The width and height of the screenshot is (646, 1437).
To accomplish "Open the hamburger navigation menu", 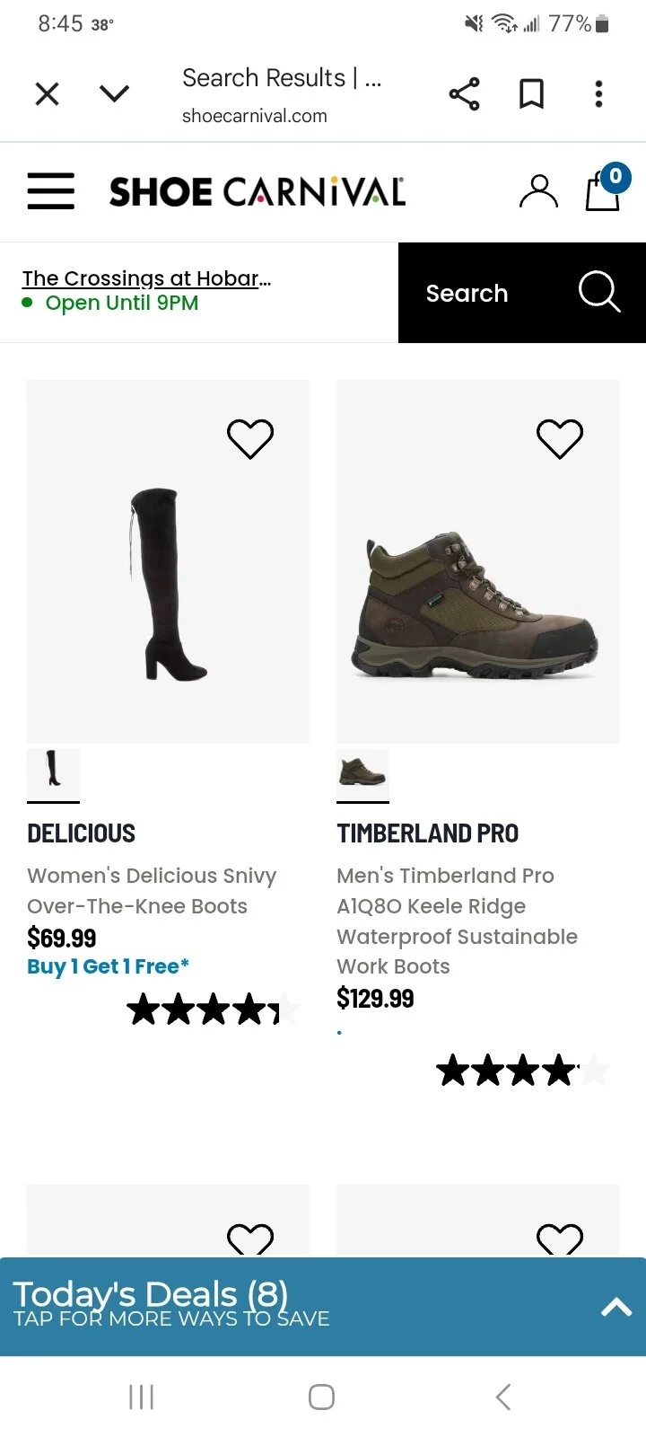I will (x=51, y=191).
